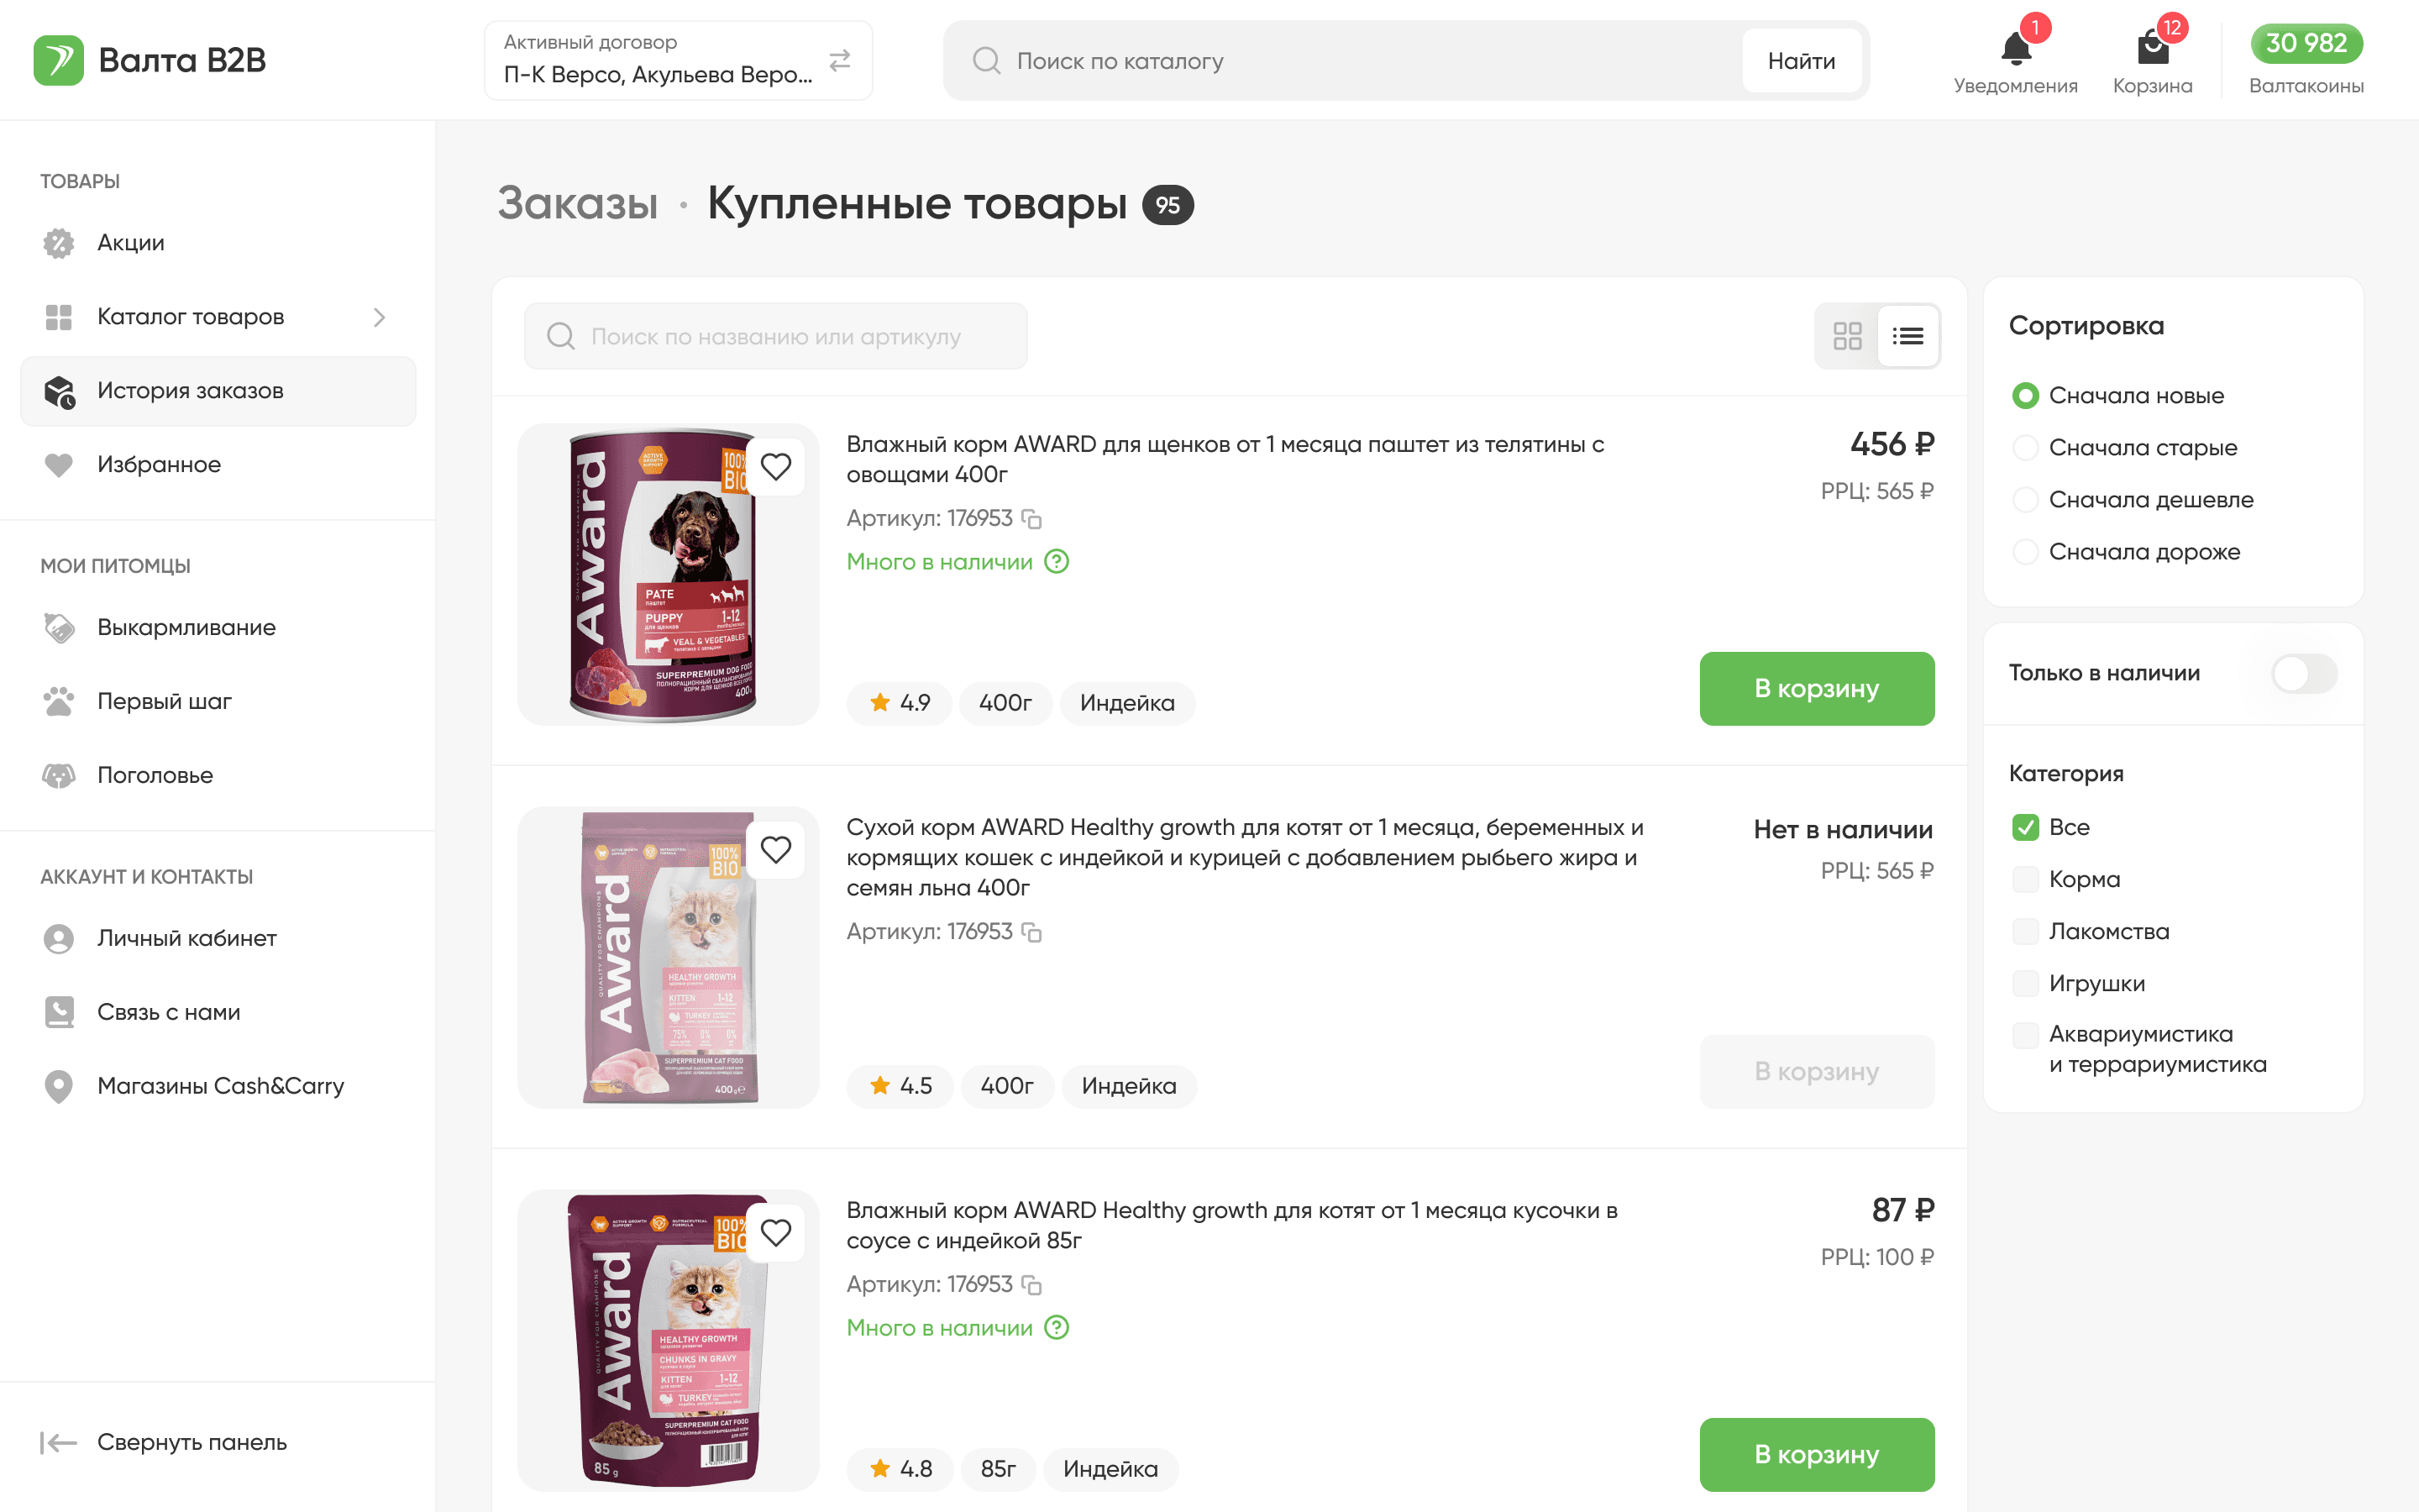The width and height of the screenshot is (2419, 1512).
Task: Collapse the sidebar with 'Свернуть панель'
Action: pyautogui.click(x=164, y=1442)
